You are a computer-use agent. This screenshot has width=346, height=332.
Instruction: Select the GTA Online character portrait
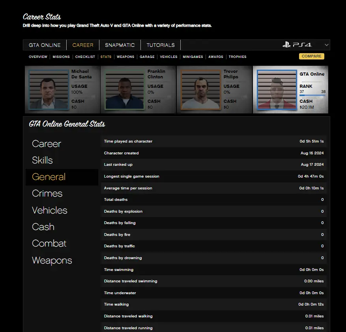[x=277, y=90]
